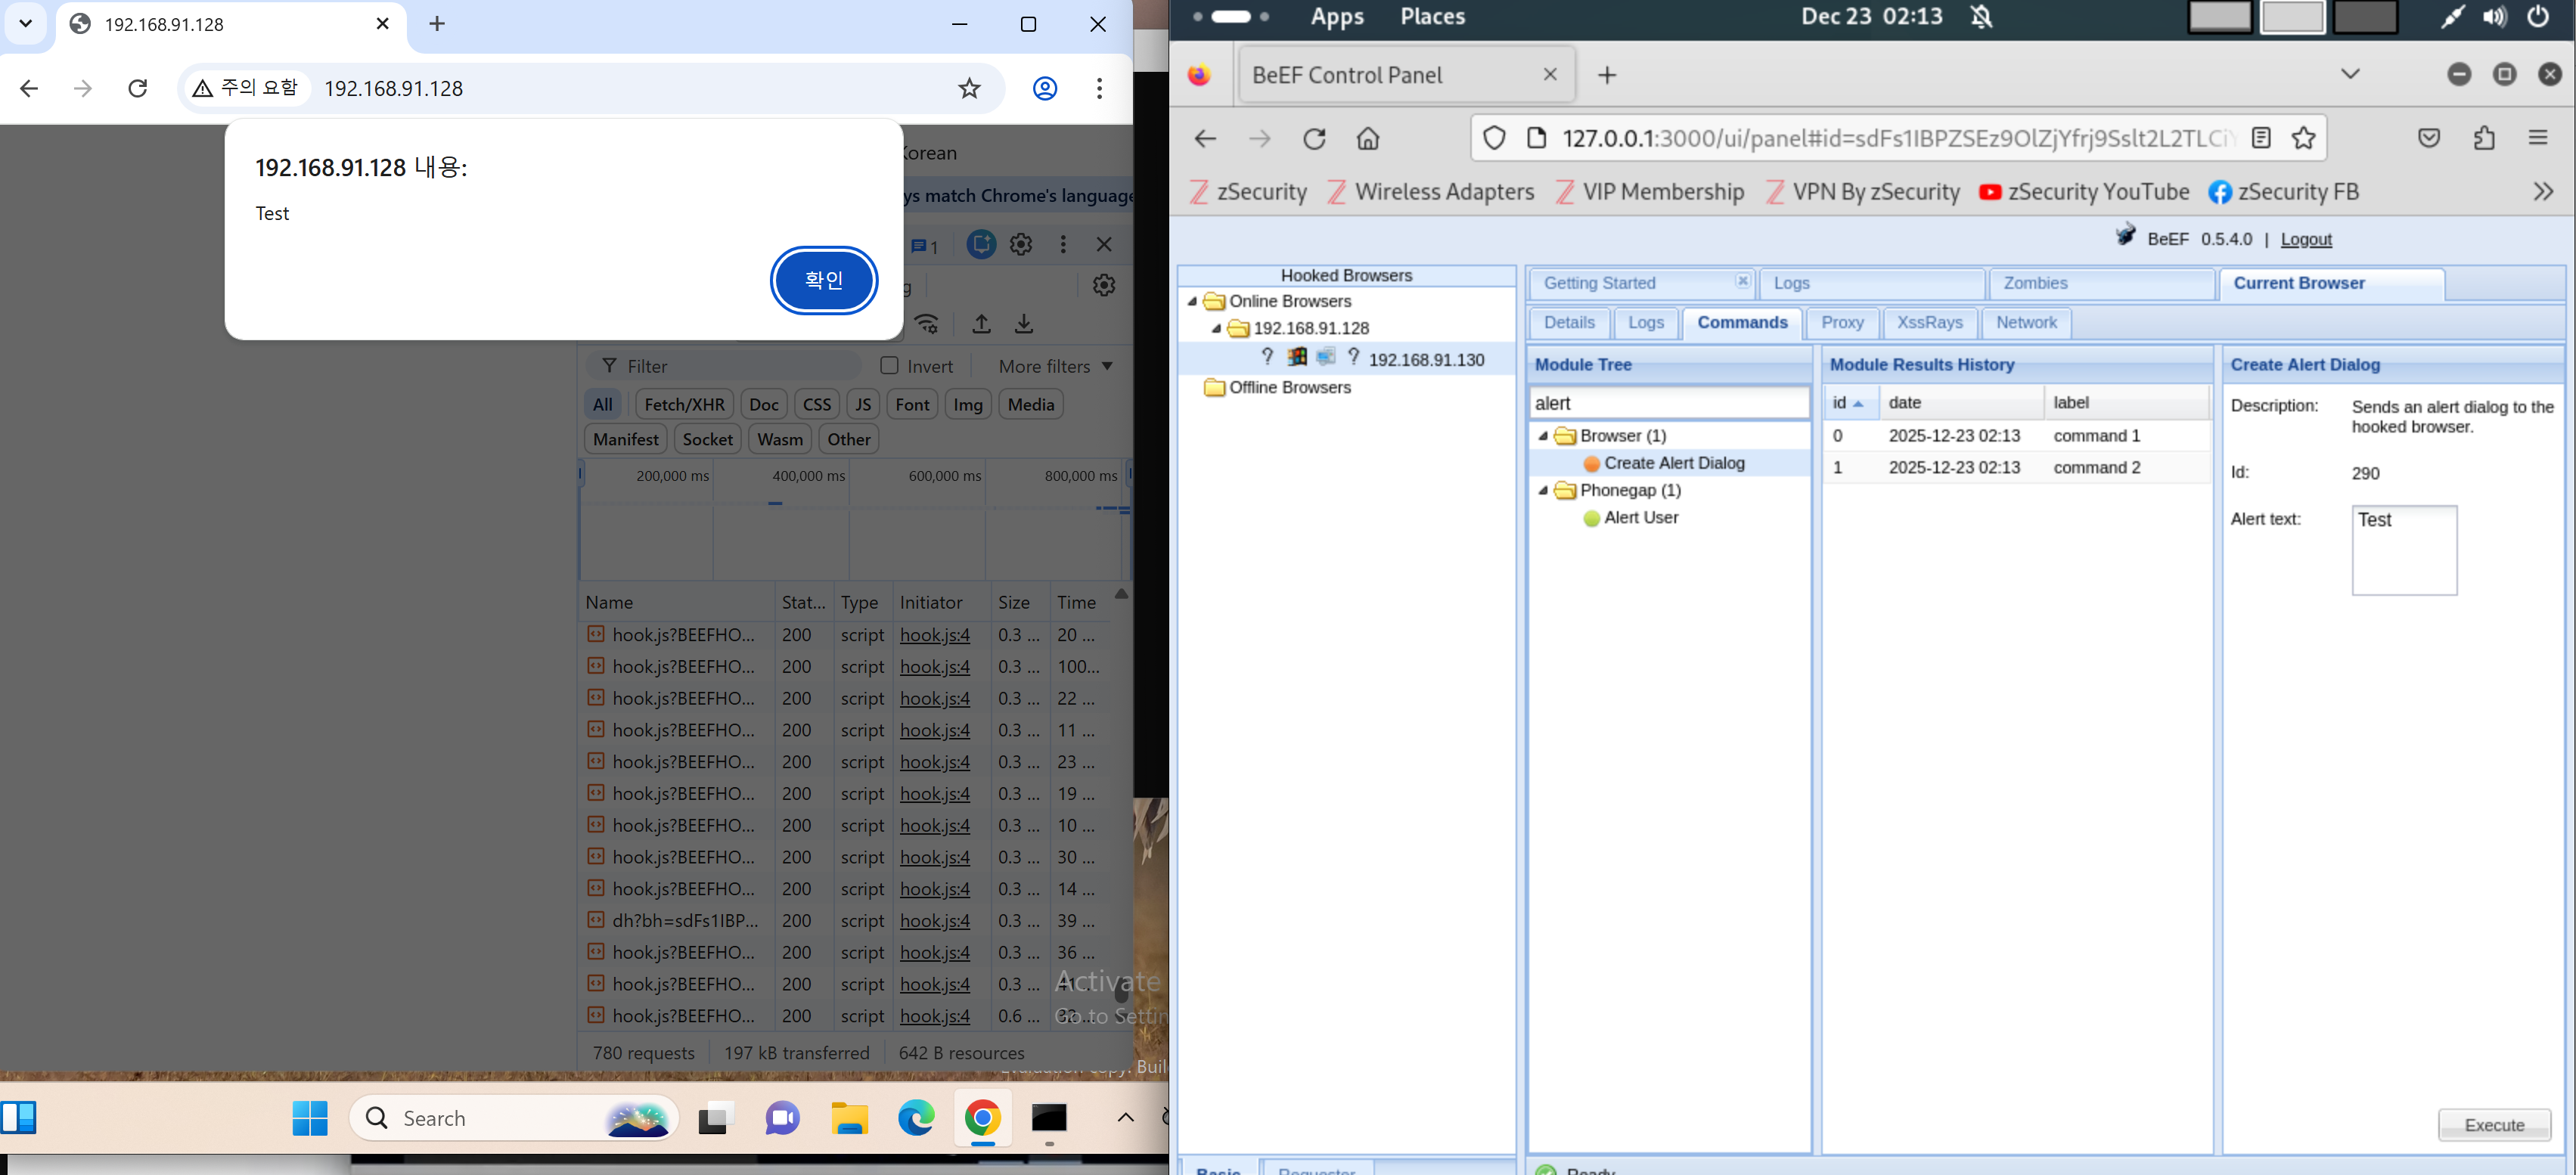This screenshot has width=2576, height=1175.
Task: Reload the BeEF Control Panel page
Action: (x=1314, y=138)
